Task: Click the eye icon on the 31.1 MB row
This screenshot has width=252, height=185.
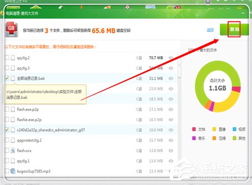Action: (x=171, y=79)
